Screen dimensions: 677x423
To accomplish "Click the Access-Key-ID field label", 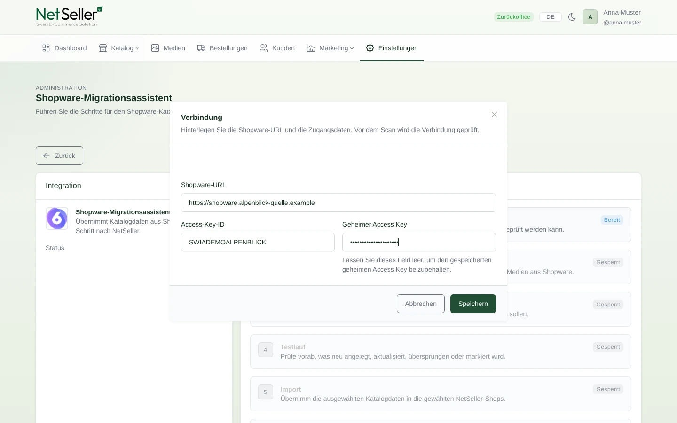I will pos(203,224).
